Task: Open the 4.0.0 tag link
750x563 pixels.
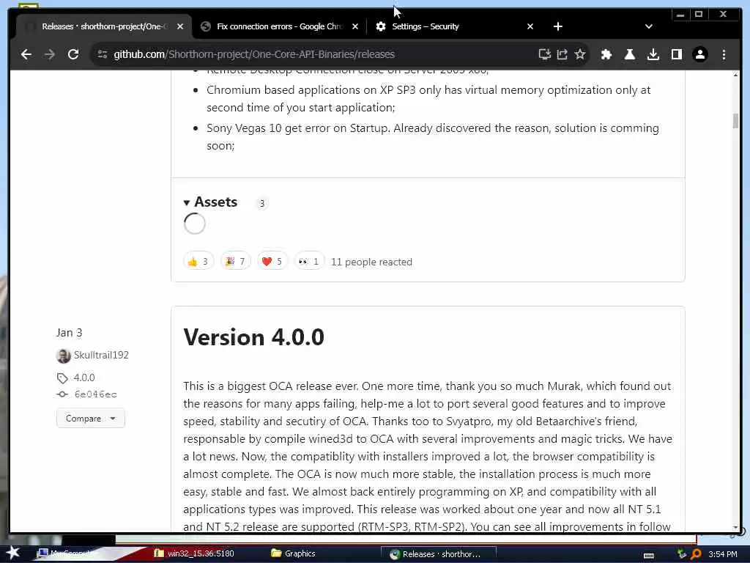Action: pyautogui.click(x=84, y=378)
